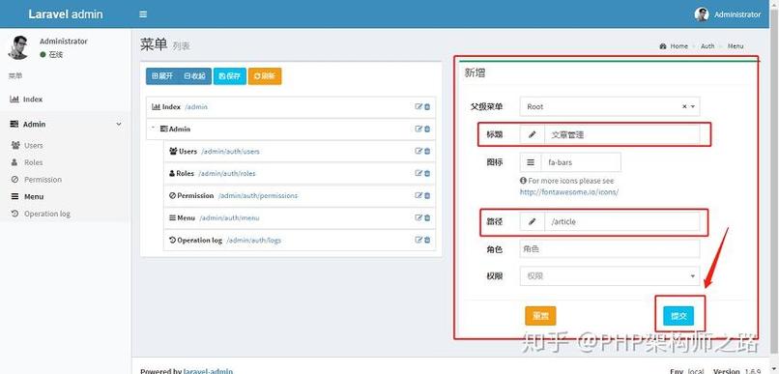Edit the Admin menu row
The image size is (779, 374).
coord(418,129)
